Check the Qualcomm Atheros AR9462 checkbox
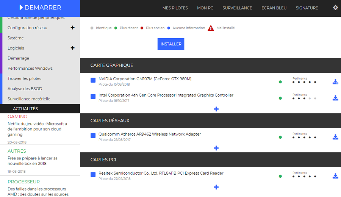 click(x=93, y=136)
